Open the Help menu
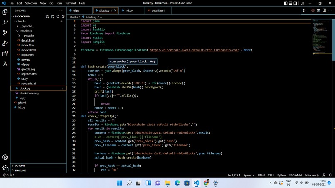 (x=82, y=3)
